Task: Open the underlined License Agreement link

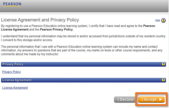Action: [15, 88]
